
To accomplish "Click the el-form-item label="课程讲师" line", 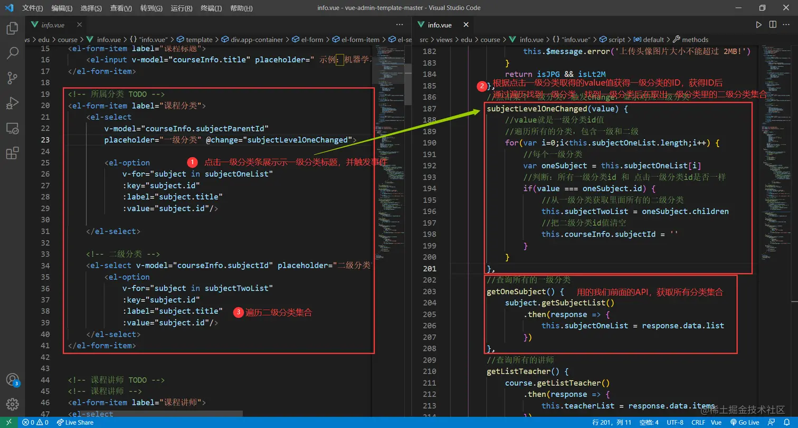I will pos(137,403).
